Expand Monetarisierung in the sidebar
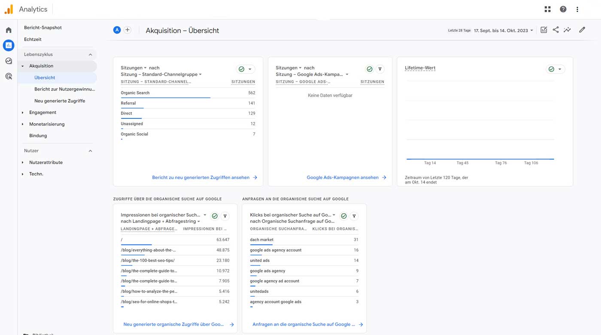The height and width of the screenshot is (335, 601). click(23, 124)
